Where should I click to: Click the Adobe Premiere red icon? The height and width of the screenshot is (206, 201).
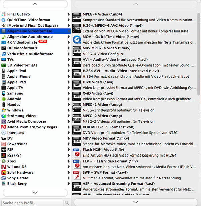[4, 127]
